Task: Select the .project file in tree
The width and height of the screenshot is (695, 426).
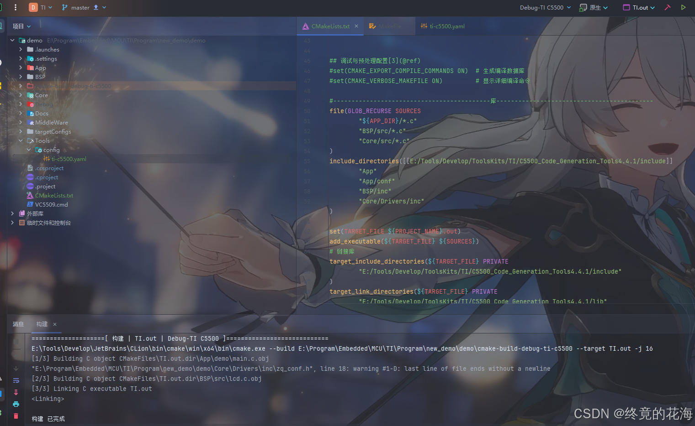Action: [45, 186]
